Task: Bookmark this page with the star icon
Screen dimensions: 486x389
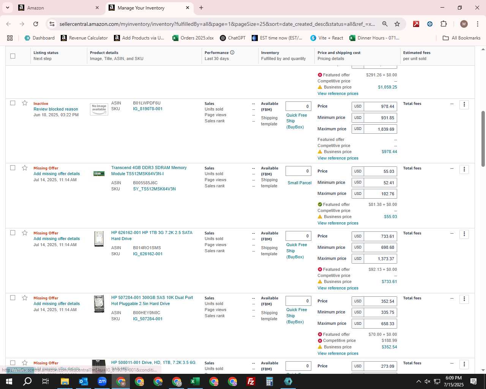Action: (397, 24)
